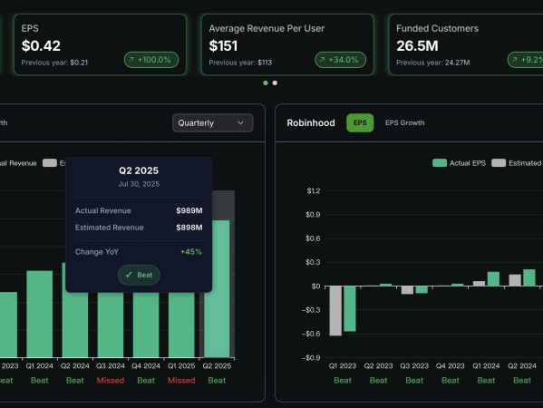
Task: Click the Beat label under Q1 2023 EPS
Action: tap(343, 380)
